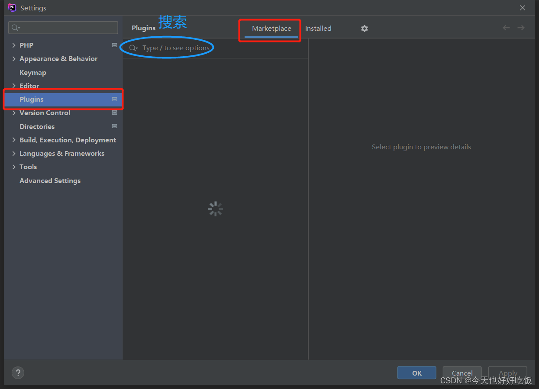Expand Languages & Frameworks node
The height and width of the screenshot is (389, 539).
pos(14,153)
